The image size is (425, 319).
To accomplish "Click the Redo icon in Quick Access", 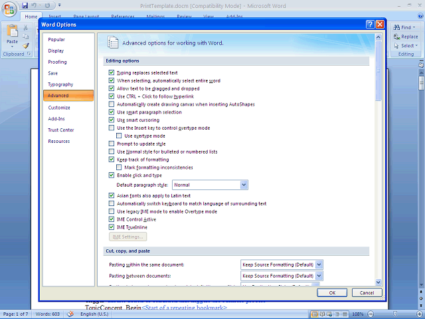I will pyautogui.click(x=47, y=5).
